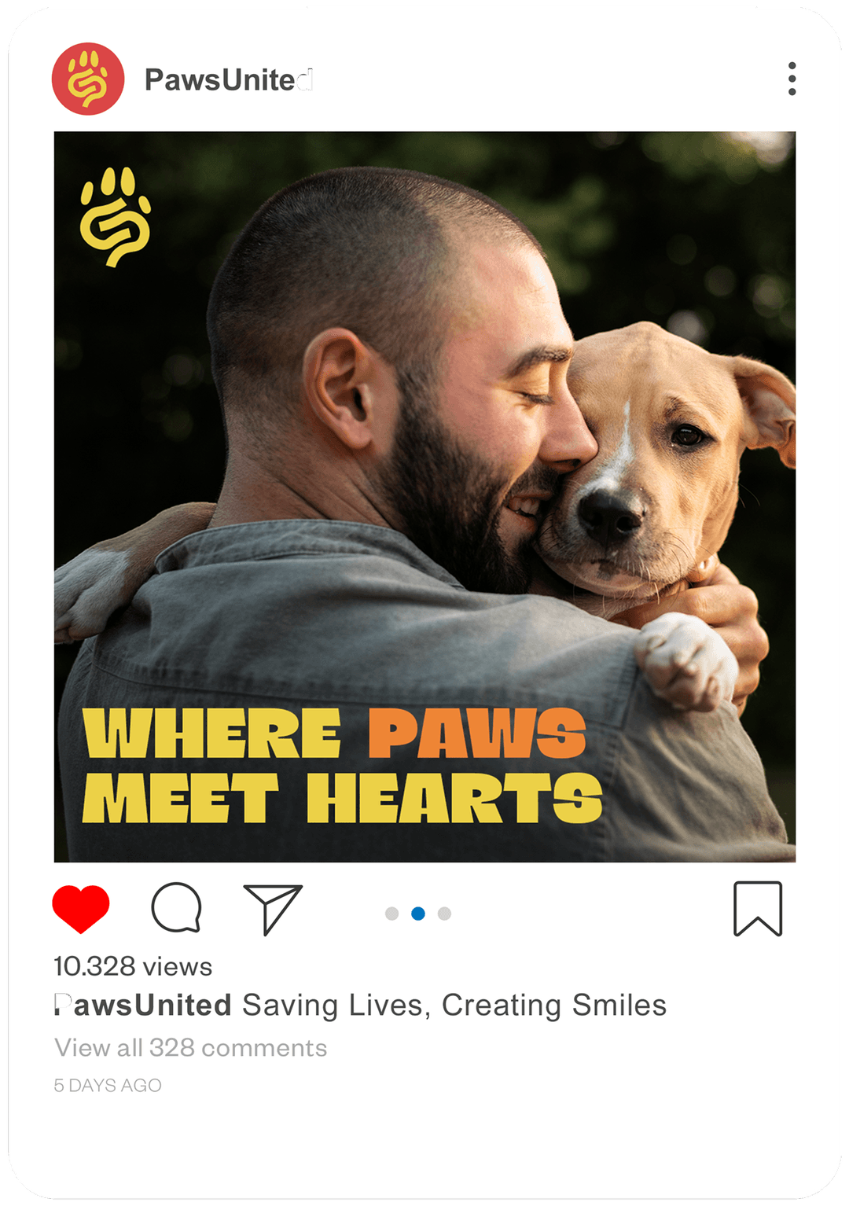Open PawsUnited username in caption
This screenshot has width=849, height=1206.
click(142, 1005)
